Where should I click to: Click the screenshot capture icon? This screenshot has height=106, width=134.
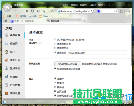122,11
